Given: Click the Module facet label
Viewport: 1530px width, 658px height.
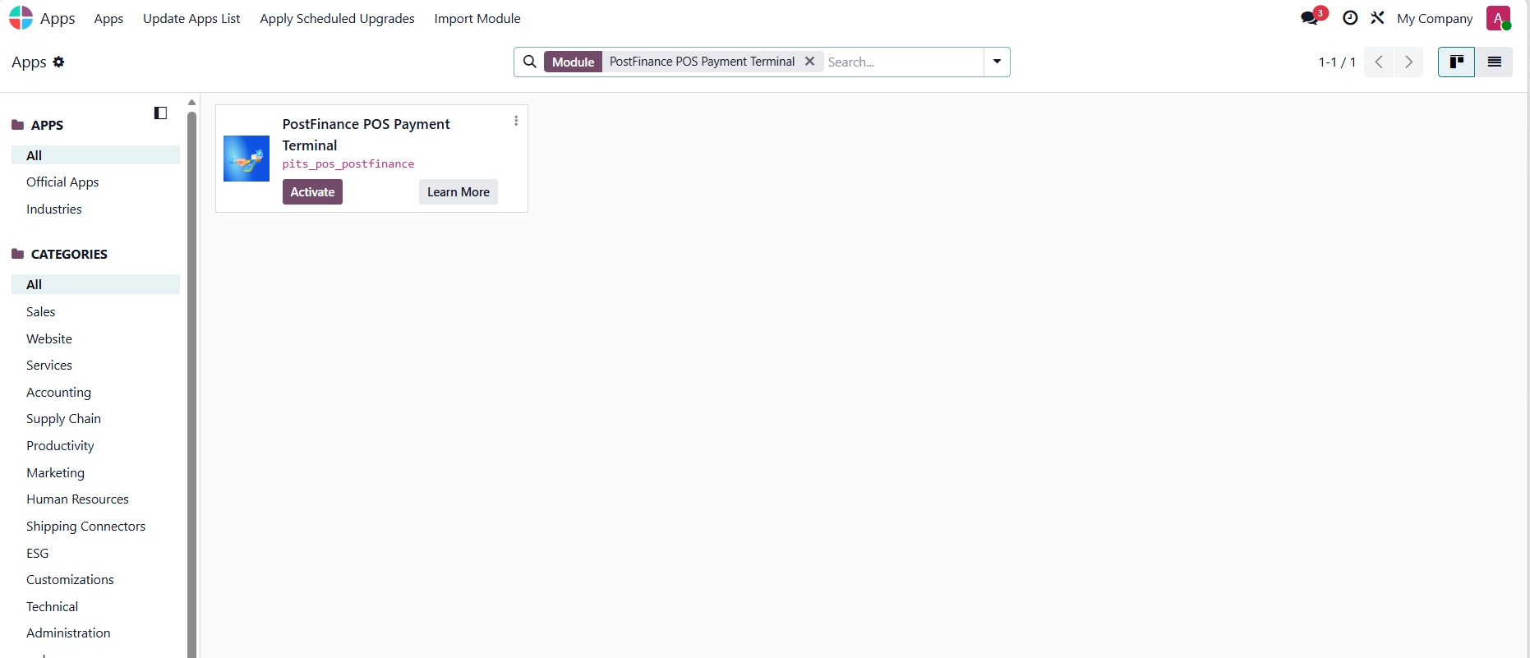Looking at the screenshot, I should [x=573, y=62].
